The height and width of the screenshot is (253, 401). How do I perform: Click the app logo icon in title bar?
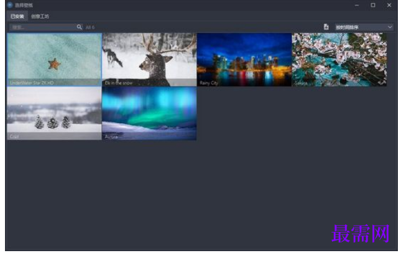click(10, 5)
